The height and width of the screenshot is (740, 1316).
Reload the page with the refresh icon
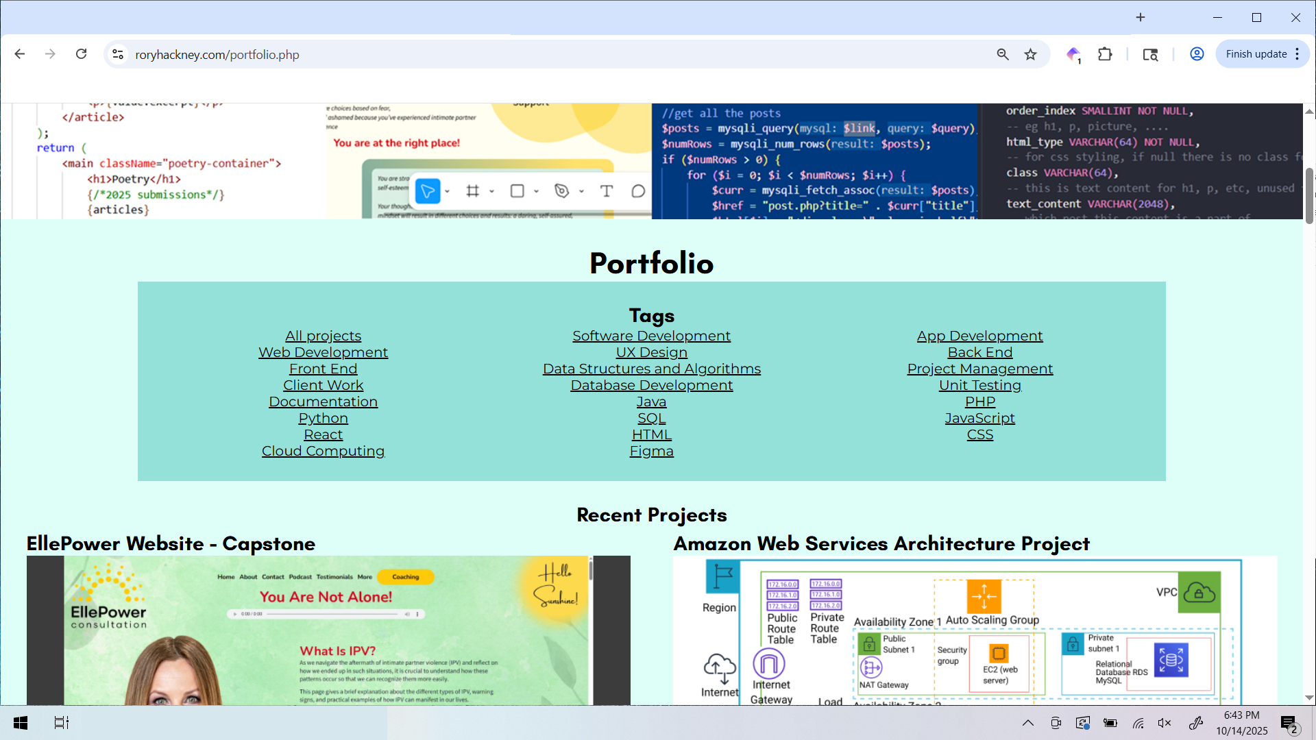click(81, 54)
